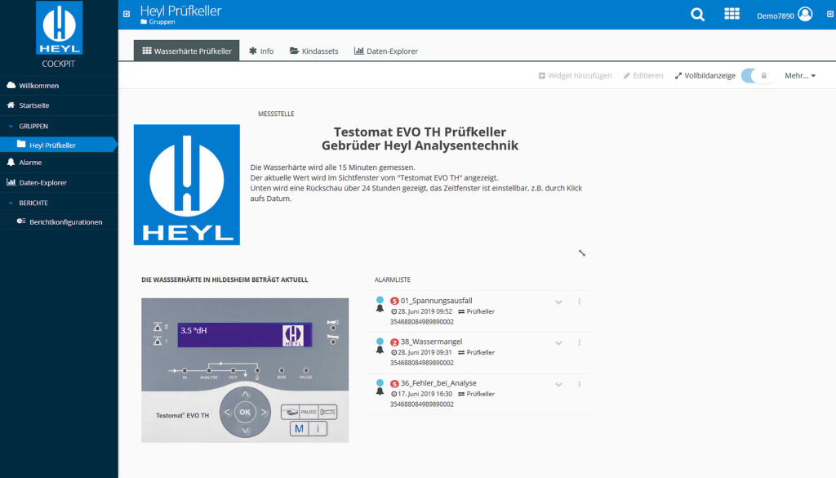The image size is (836, 478).
Task: Click the red count badge on 38_Wassermangel
Action: click(x=394, y=342)
